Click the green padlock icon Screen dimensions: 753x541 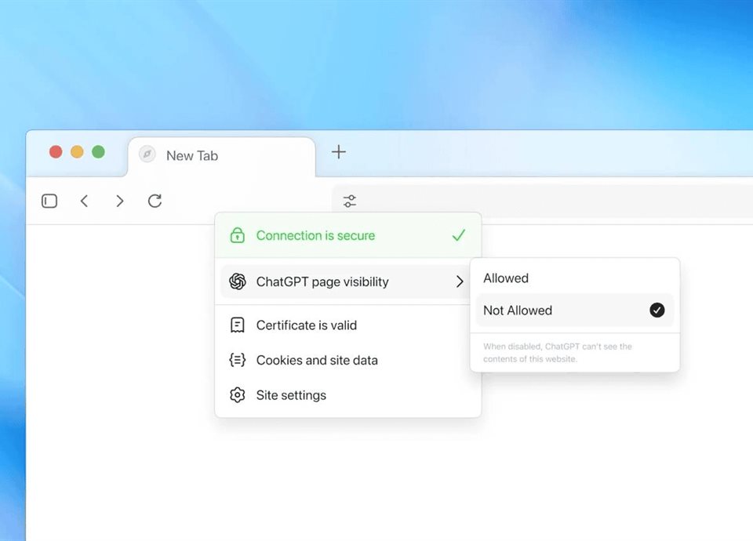click(x=237, y=235)
